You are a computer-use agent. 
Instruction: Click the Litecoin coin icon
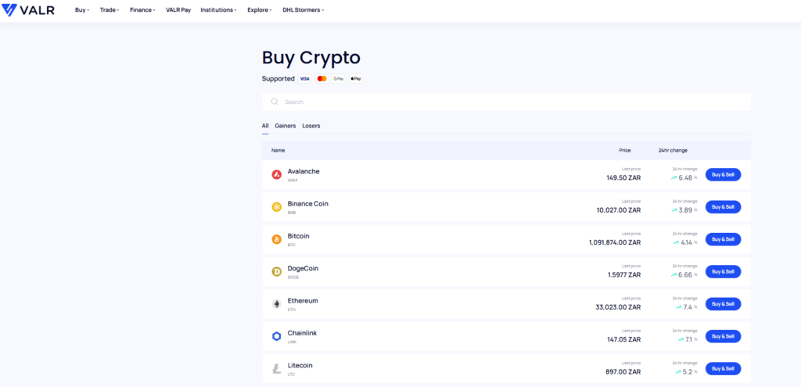tap(276, 368)
